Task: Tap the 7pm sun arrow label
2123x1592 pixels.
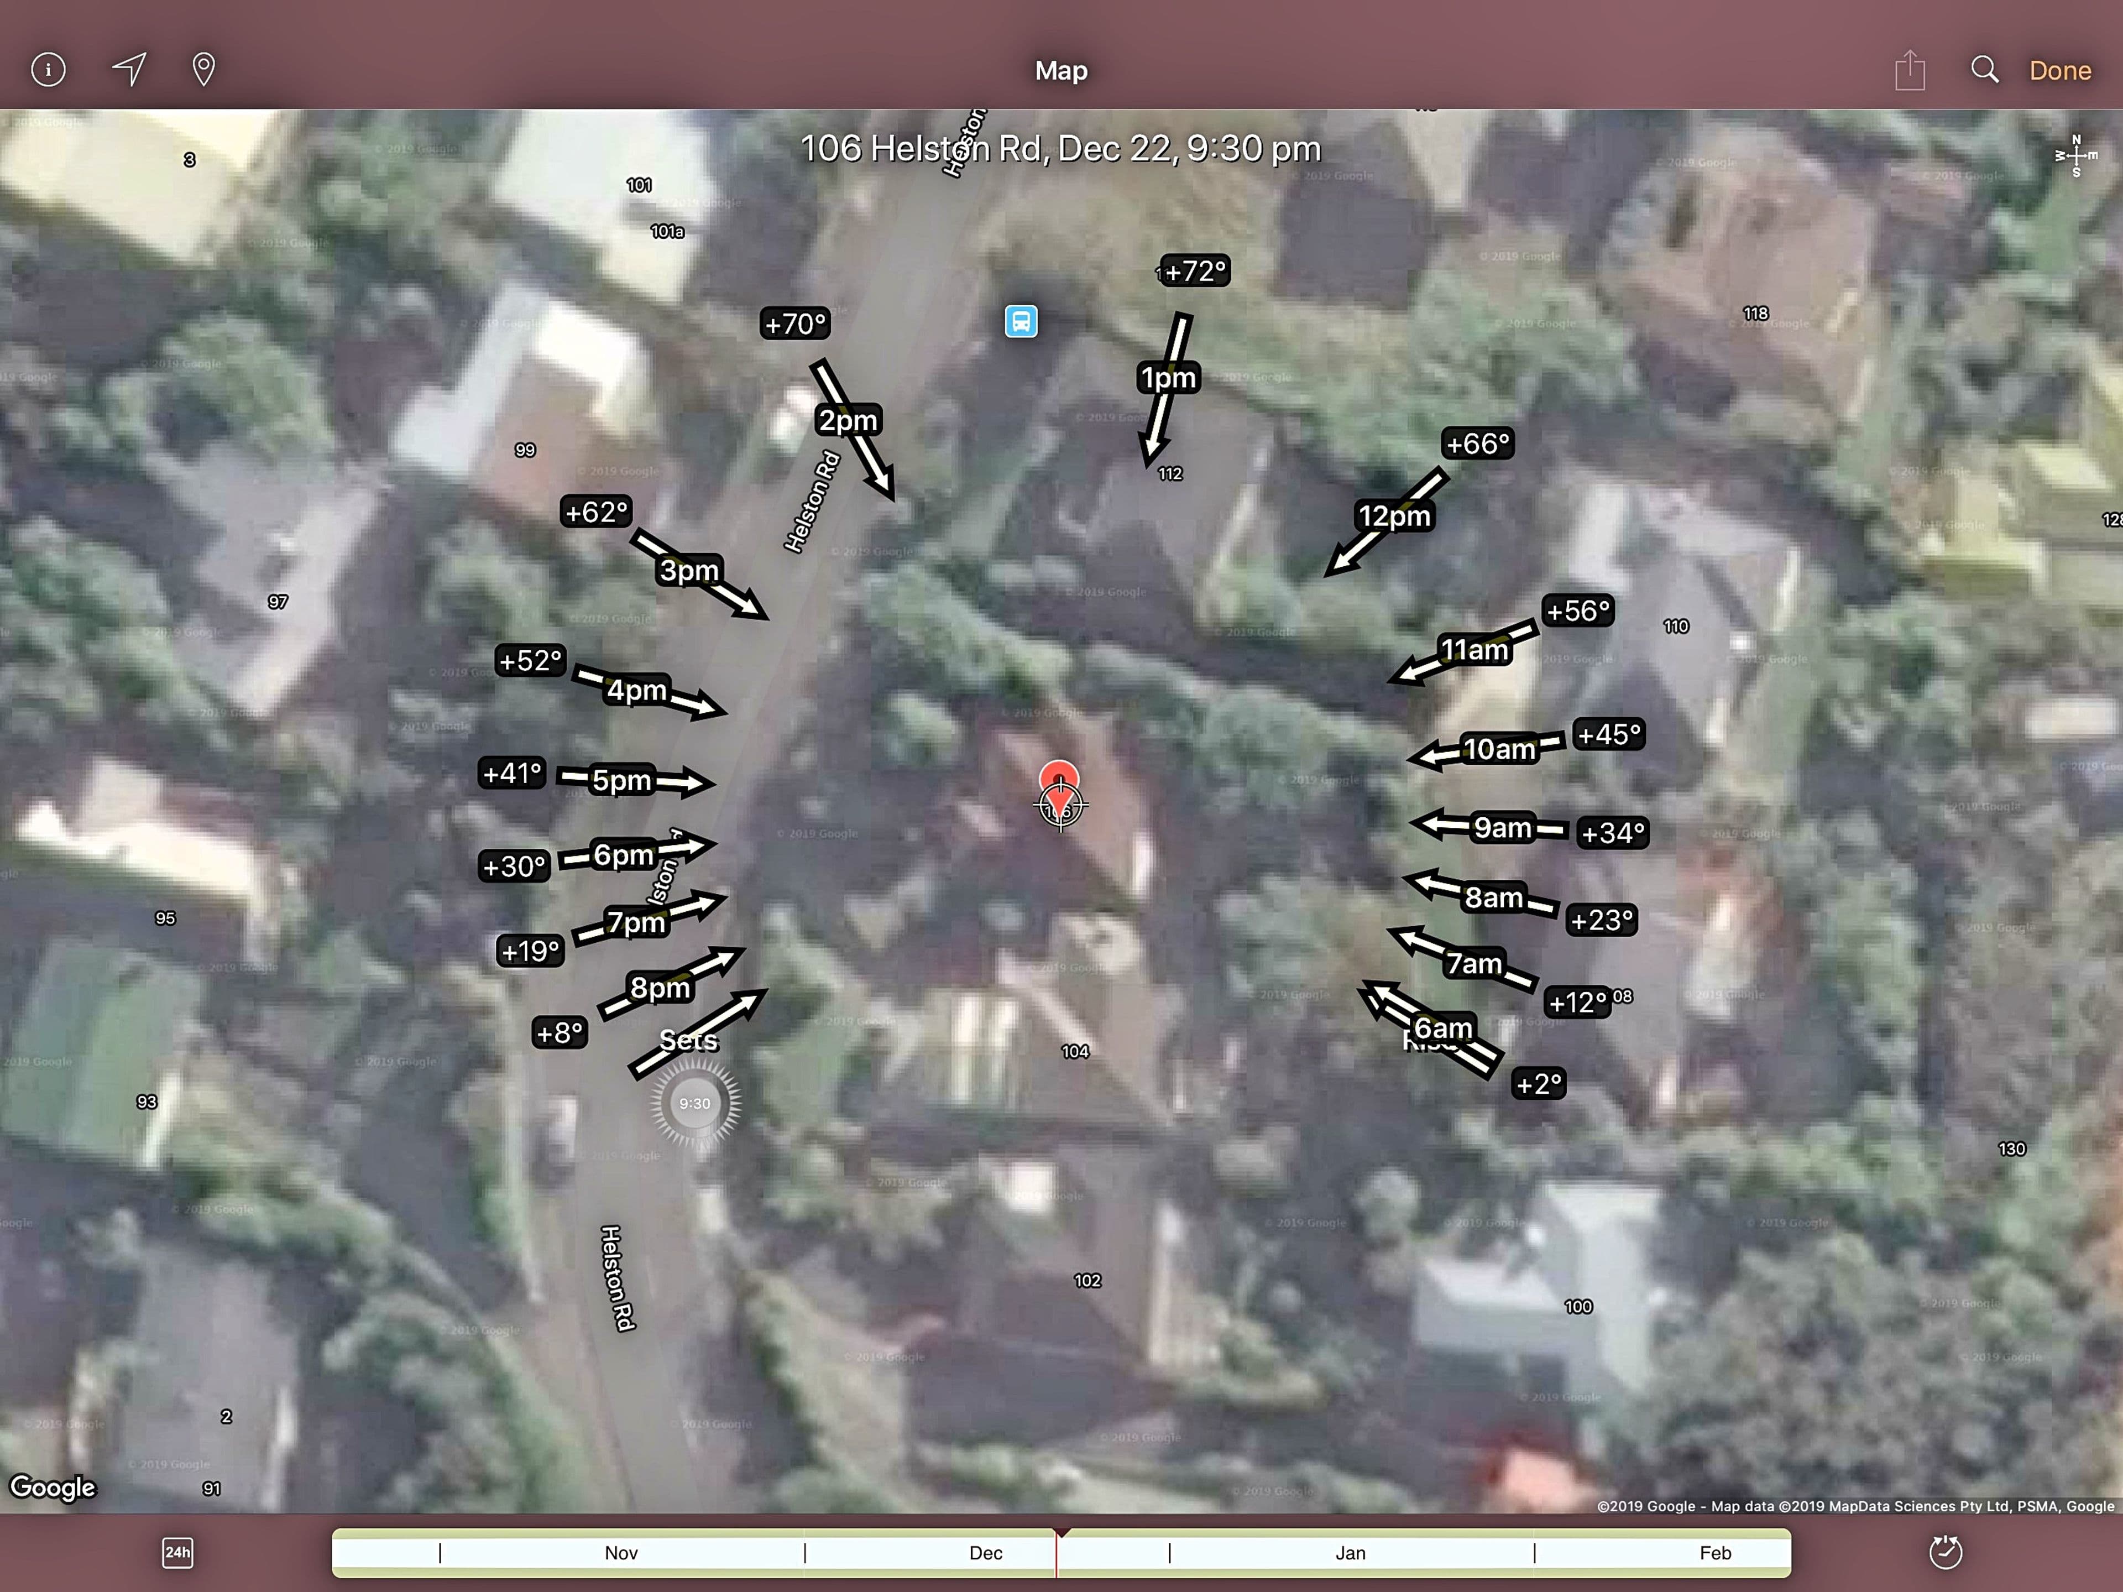Action: pyautogui.click(x=635, y=922)
